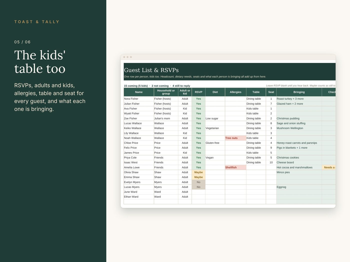Select Evelyn Myers' 'No' RSVP cell
The width and height of the screenshot is (350, 262).
tap(198, 182)
